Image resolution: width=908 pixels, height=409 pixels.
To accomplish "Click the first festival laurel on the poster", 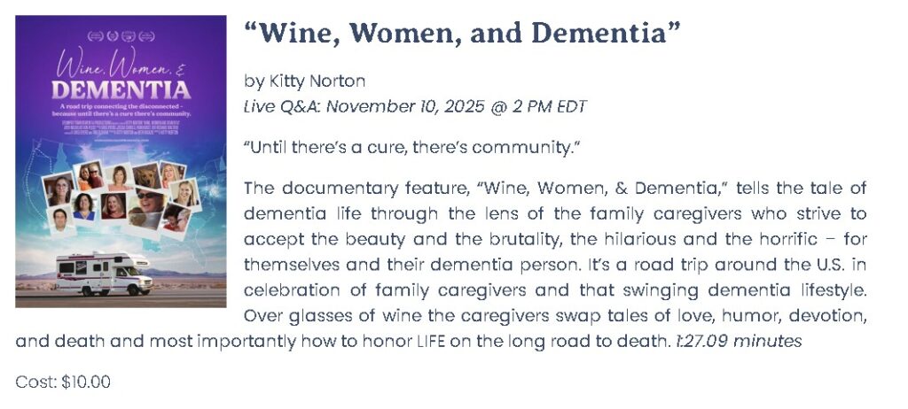I will pyautogui.click(x=95, y=36).
